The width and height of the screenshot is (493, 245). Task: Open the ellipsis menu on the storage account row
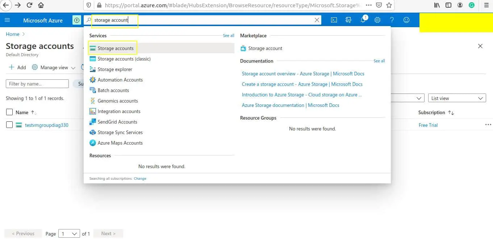click(x=488, y=125)
